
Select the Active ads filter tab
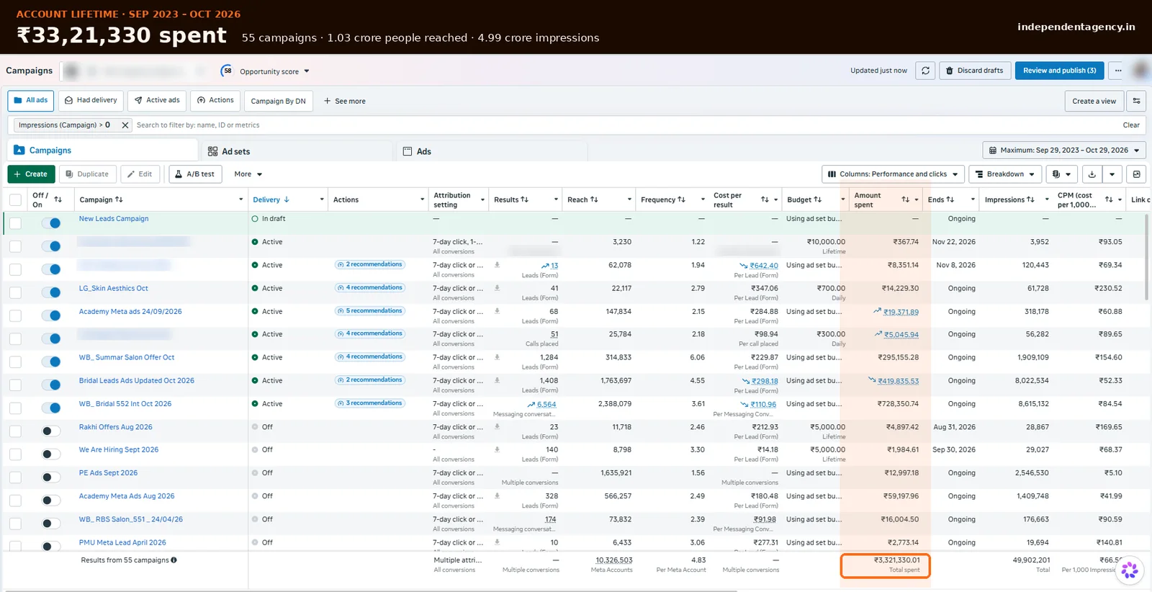point(157,101)
